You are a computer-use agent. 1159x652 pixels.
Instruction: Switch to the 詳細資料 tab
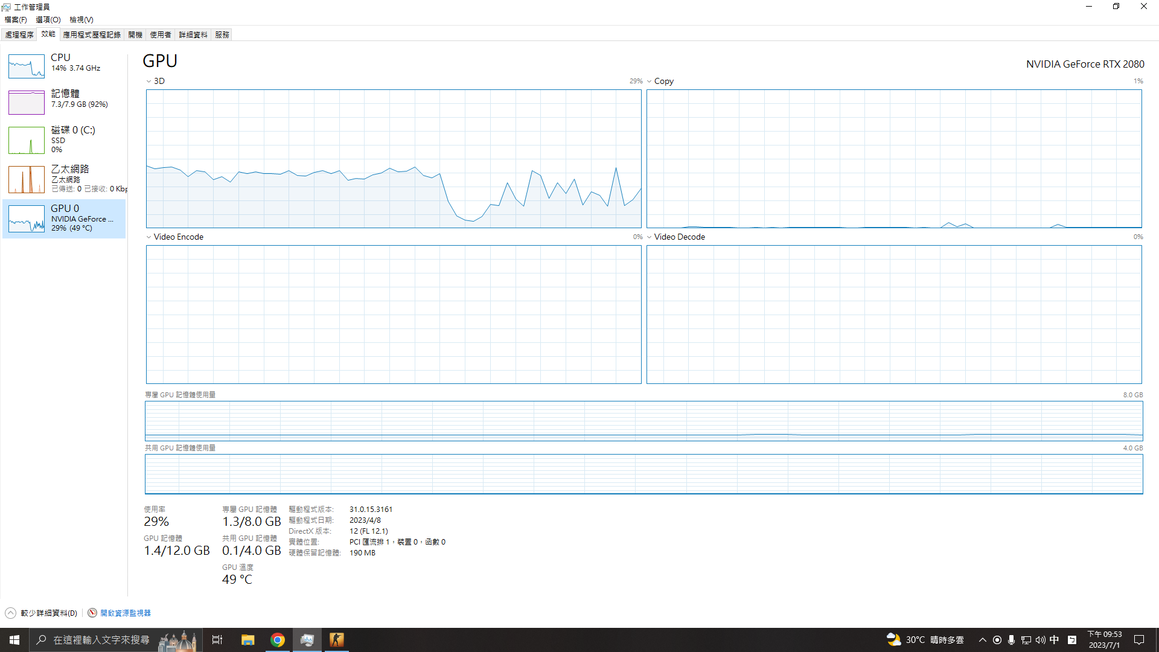point(193,35)
